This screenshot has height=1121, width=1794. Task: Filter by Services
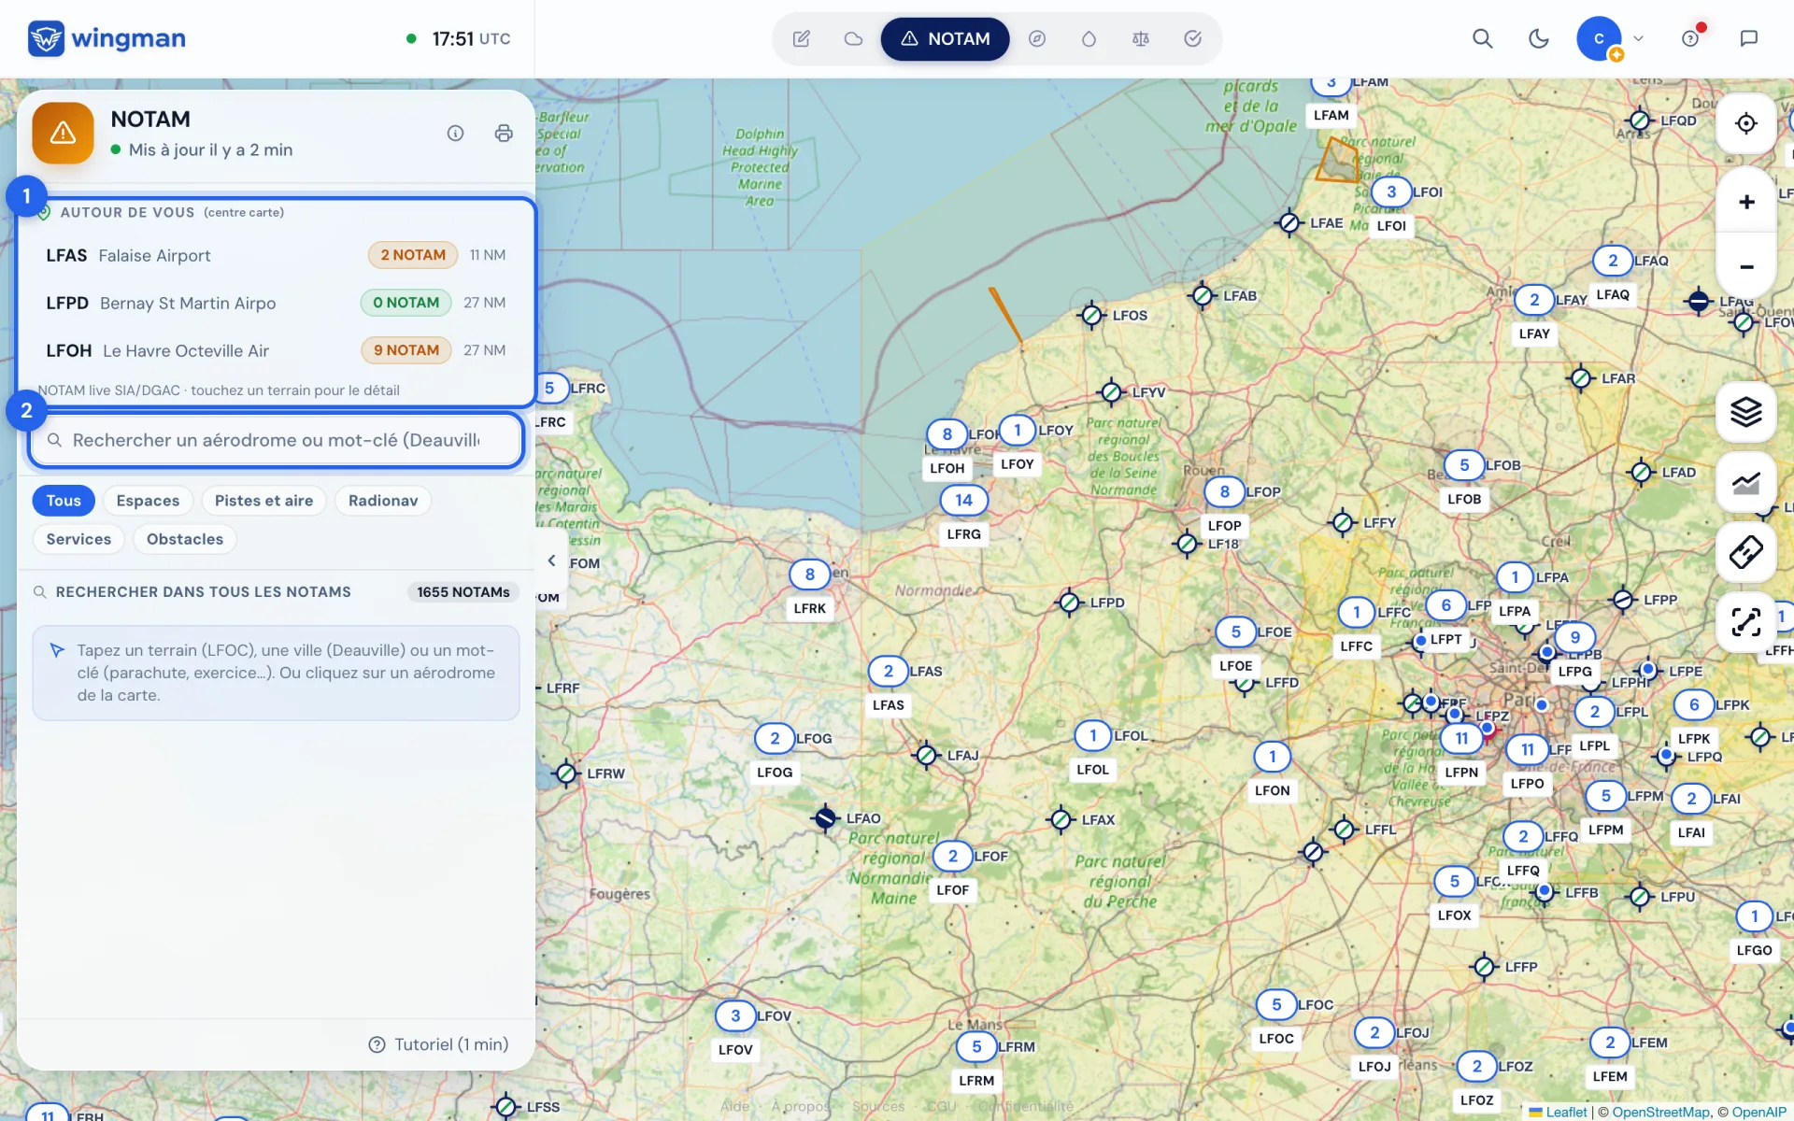pos(78,539)
